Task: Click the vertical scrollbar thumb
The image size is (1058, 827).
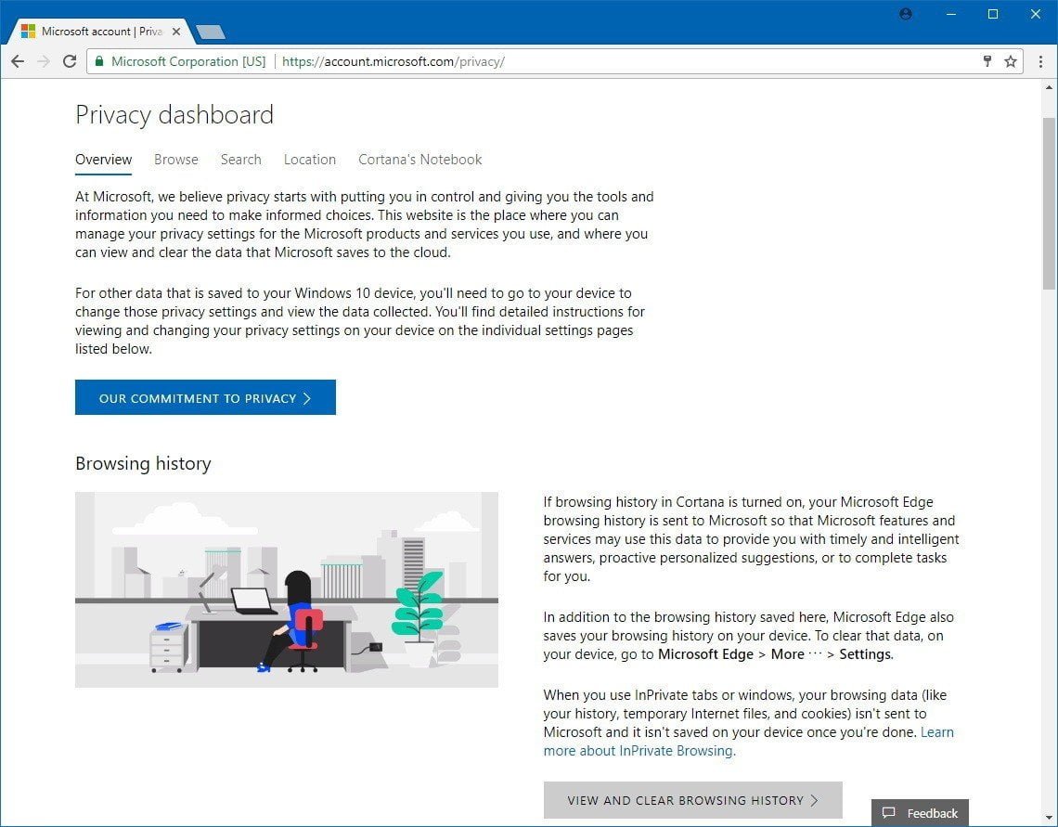Action: pyautogui.click(x=1049, y=203)
